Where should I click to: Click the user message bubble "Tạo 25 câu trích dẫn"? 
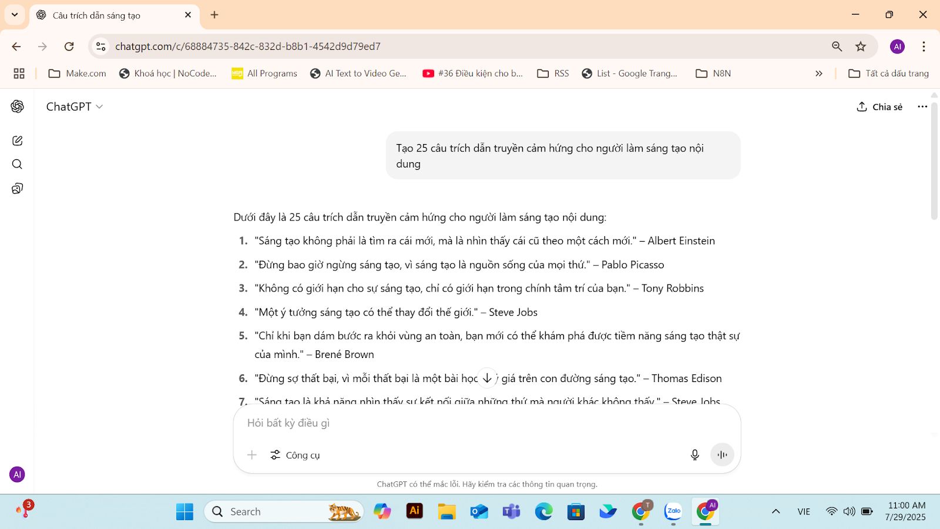pos(563,156)
